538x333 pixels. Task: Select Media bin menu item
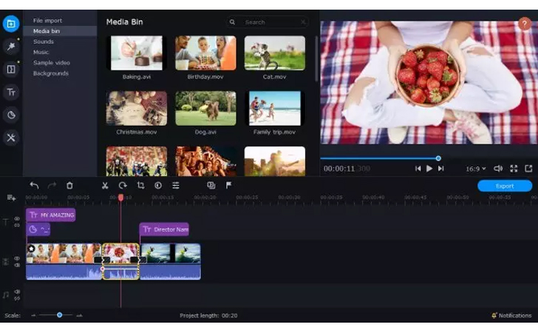click(x=60, y=31)
